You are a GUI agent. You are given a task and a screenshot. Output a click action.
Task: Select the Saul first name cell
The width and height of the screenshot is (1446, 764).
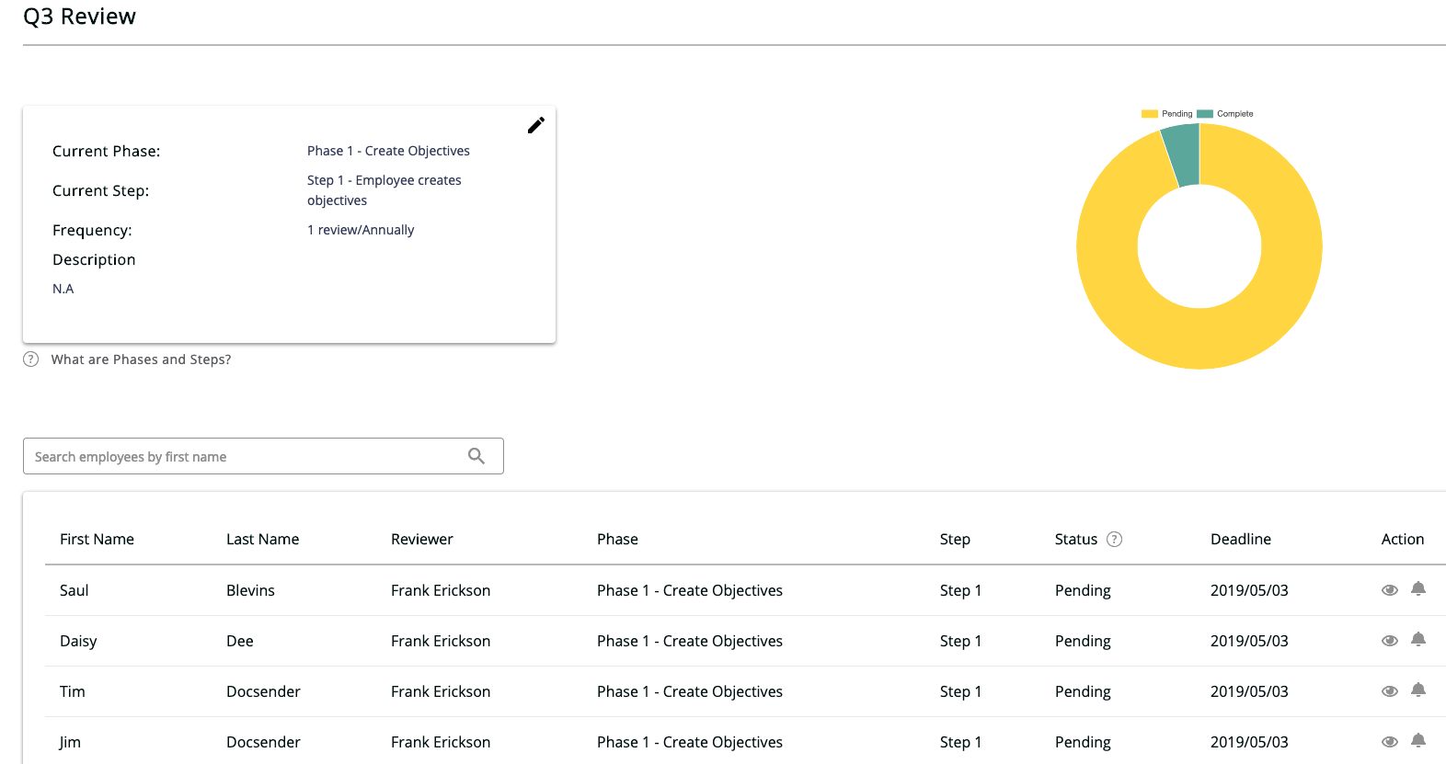[x=75, y=590]
